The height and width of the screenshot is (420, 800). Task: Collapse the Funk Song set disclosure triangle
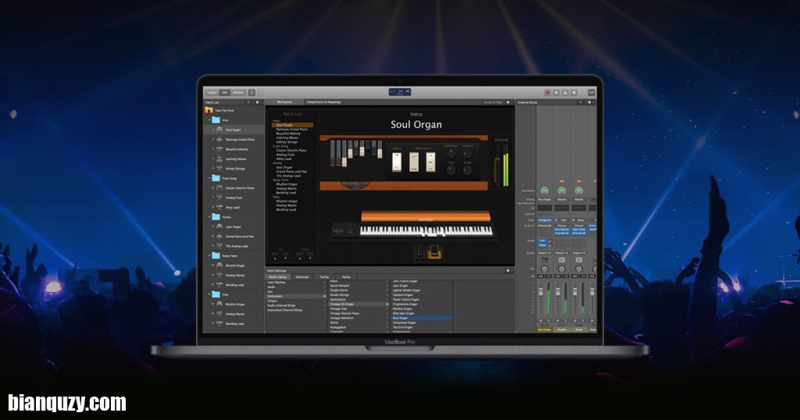coord(209,178)
